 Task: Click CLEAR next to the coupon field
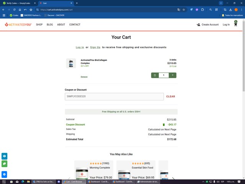pyautogui.click(x=171, y=97)
